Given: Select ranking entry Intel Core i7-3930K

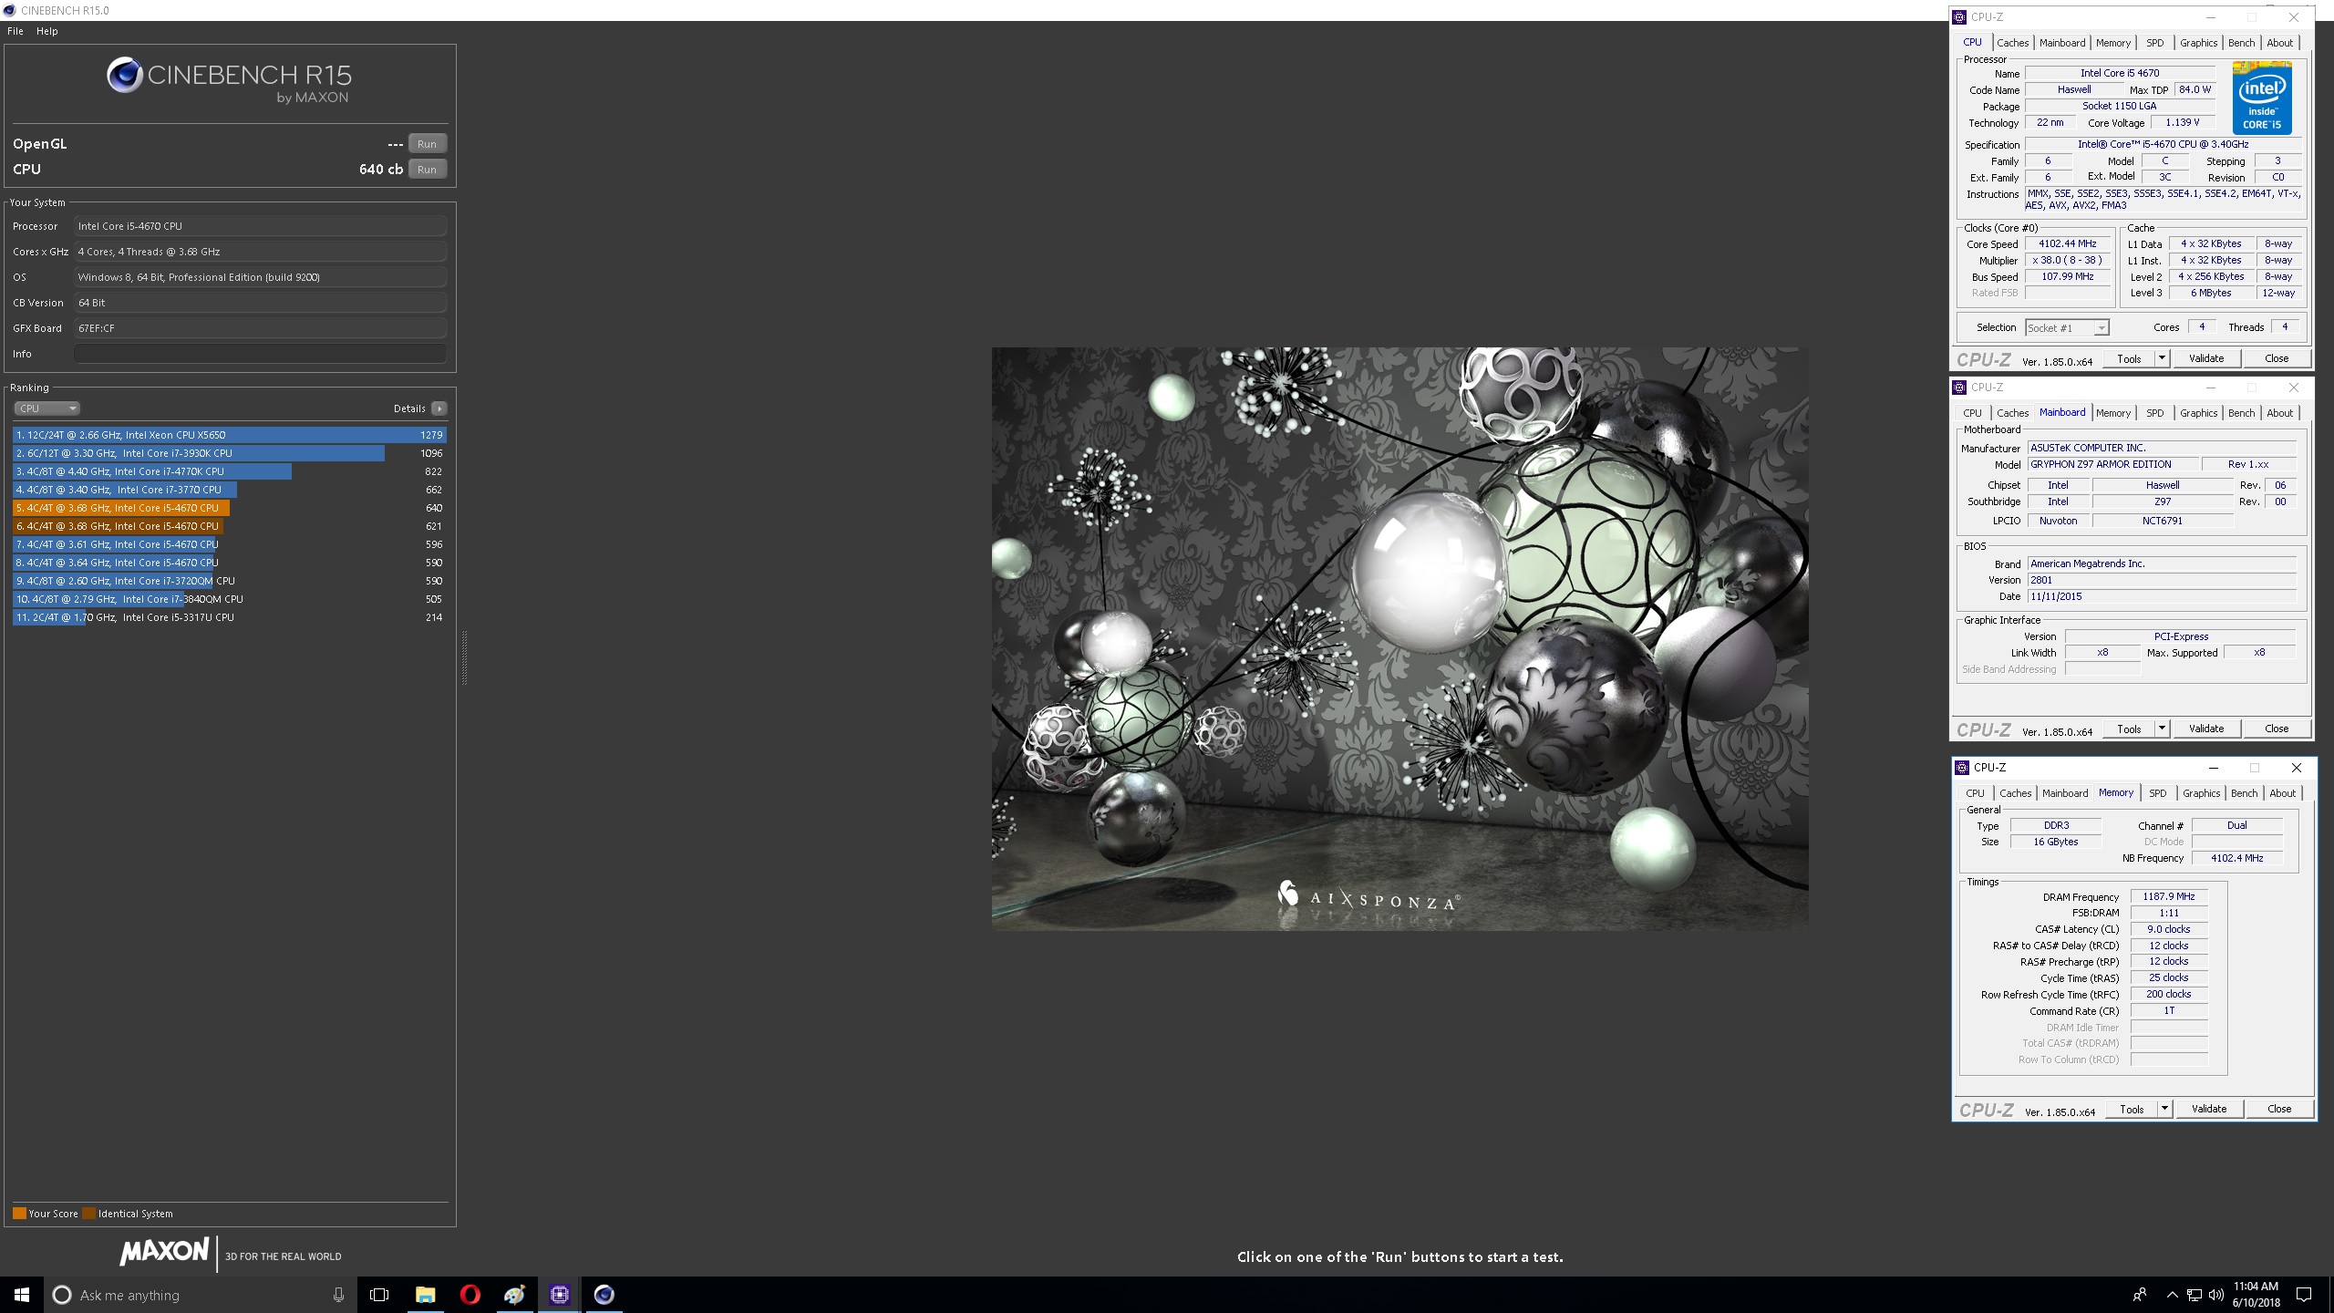Looking at the screenshot, I should pyautogui.click(x=230, y=453).
